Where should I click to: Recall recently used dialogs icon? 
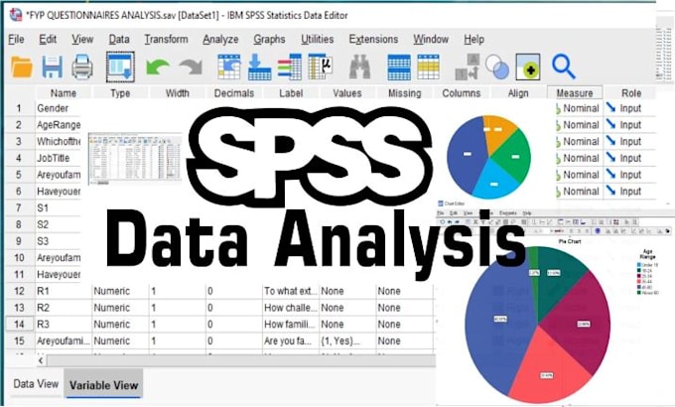point(120,68)
